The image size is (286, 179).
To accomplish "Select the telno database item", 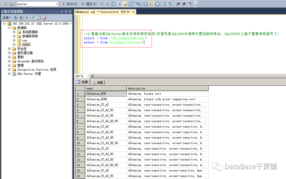I will click(26, 44).
